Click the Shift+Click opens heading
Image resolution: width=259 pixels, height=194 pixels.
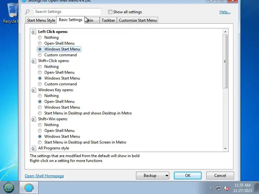point(54,61)
